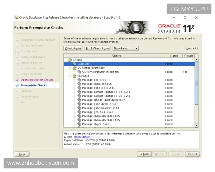The width and height of the screenshot is (215, 172).
Task: Click the Status column header
Action: (174, 56)
